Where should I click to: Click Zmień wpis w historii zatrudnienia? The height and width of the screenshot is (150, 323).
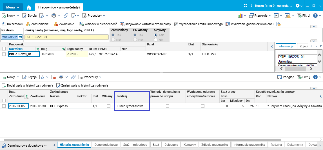[x=82, y=85]
